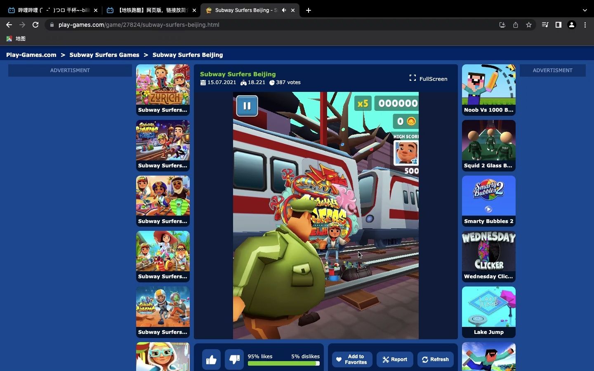Screen dimensions: 594x371
Task: Open Subway Surfers Games breadcrumb
Action: [x=104, y=55]
